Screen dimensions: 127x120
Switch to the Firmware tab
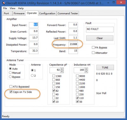19,13
